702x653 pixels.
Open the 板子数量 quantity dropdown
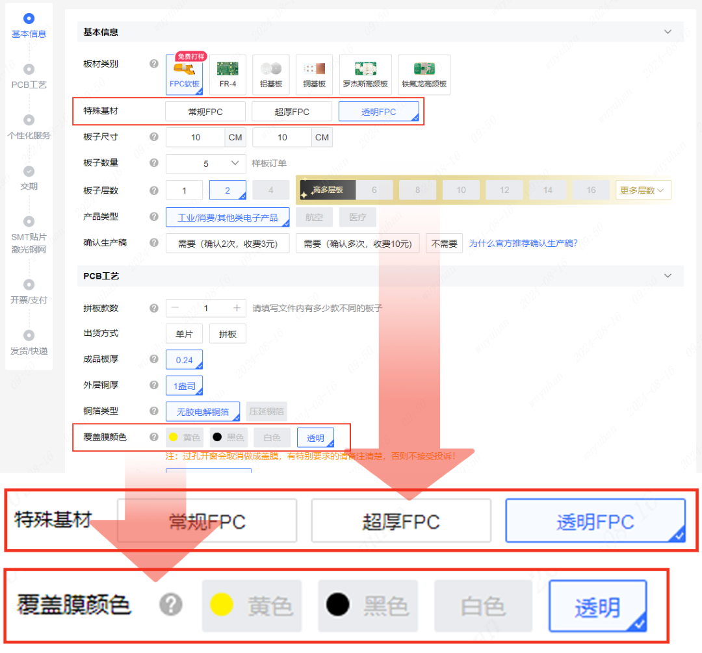point(205,164)
